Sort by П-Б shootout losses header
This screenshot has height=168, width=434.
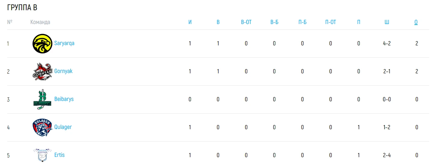[x=302, y=22]
